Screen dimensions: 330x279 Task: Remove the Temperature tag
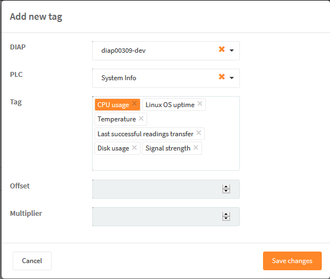141,118
